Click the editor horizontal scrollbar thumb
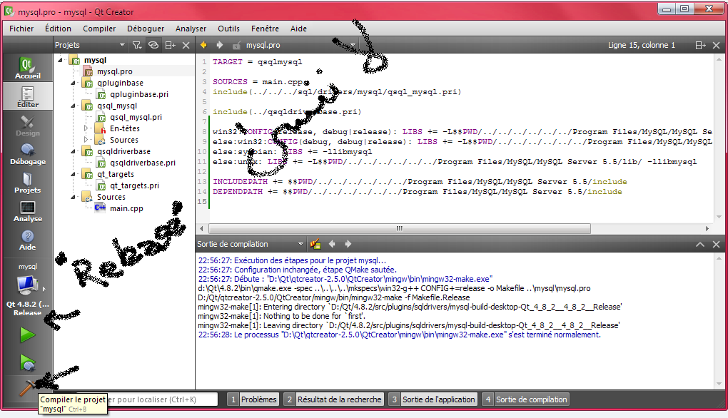The height and width of the screenshot is (418, 728). tap(400, 228)
